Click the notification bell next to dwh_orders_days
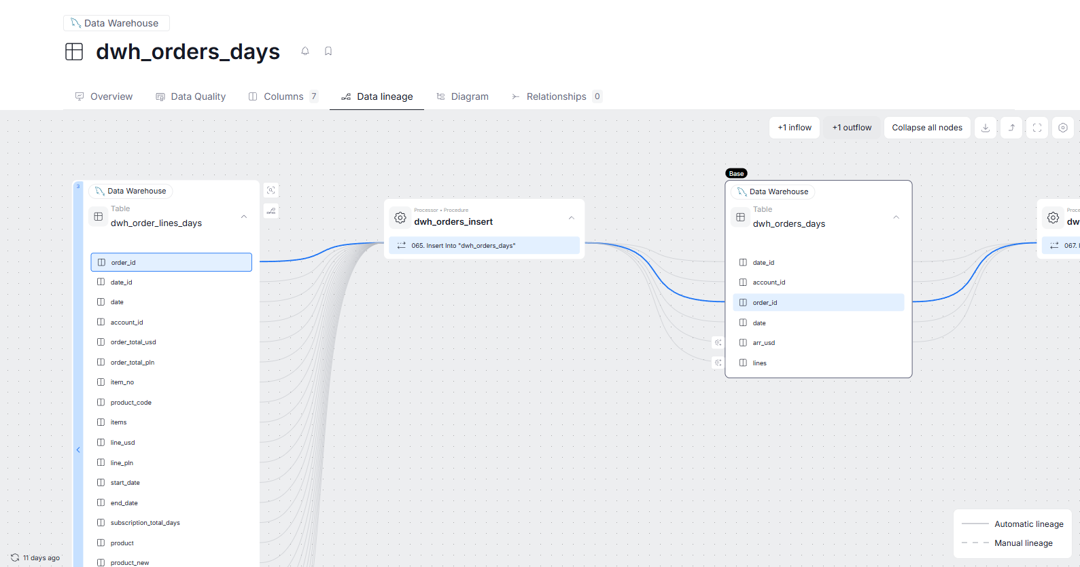The width and height of the screenshot is (1080, 567). pos(305,51)
